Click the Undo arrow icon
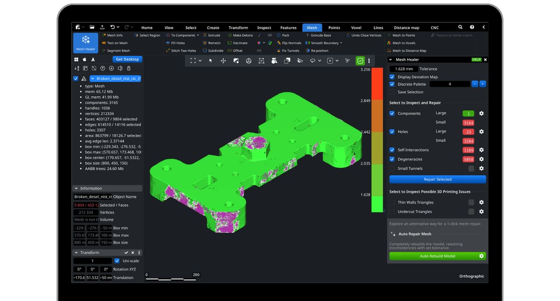Viewport: 560px width, 301px height. coord(112,27)
